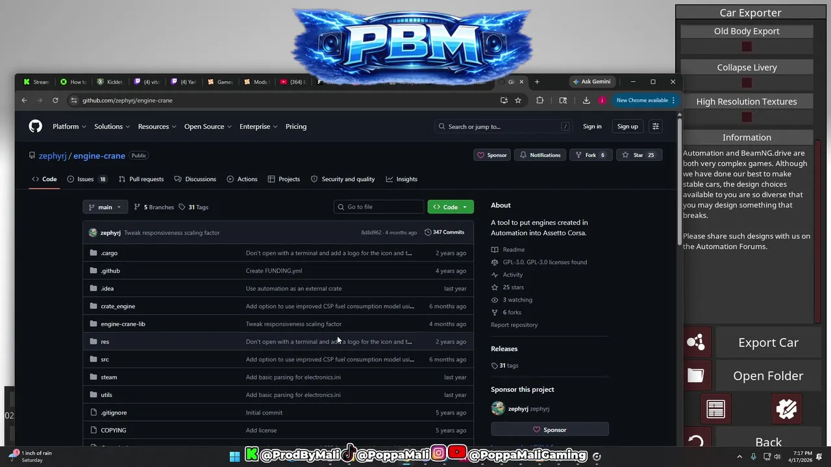Click the Sign up button
This screenshot has width=831, height=467.
point(627,126)
